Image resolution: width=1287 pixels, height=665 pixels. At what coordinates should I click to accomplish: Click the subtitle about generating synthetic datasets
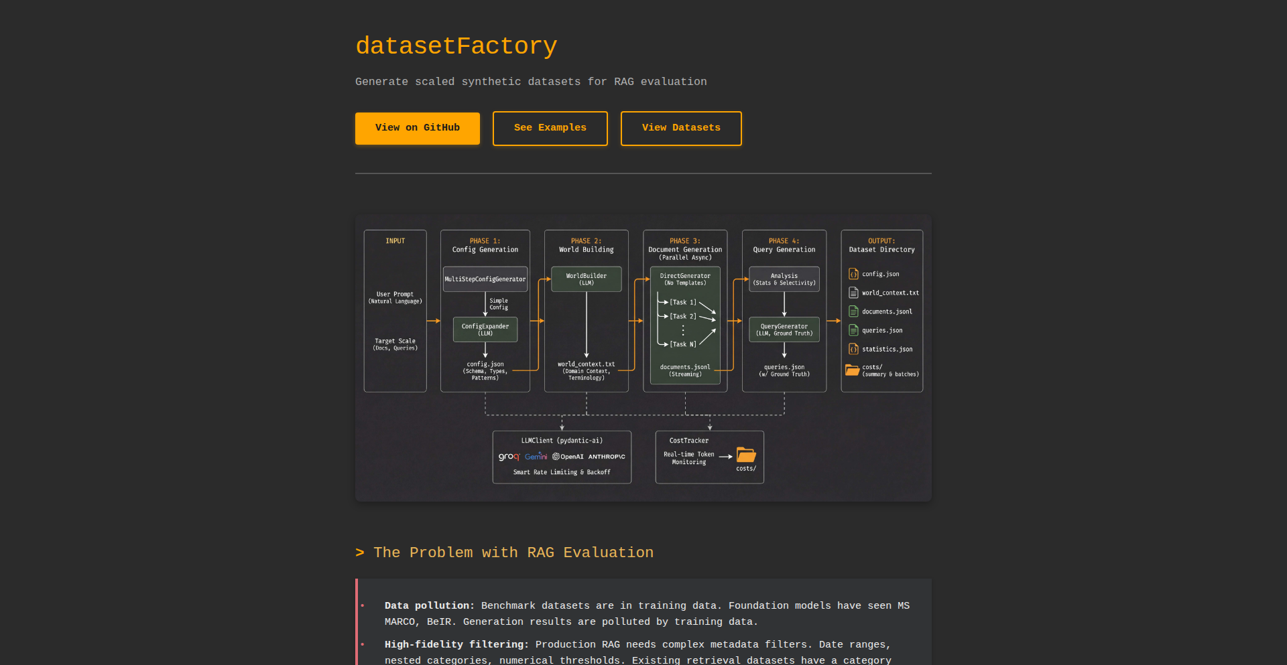(531, 82)
